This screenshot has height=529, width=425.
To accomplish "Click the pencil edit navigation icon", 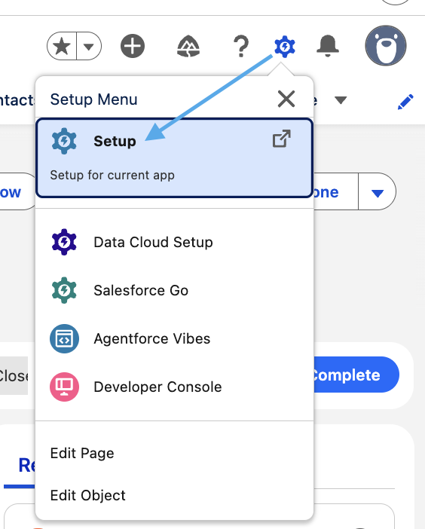I will (405, 102).
